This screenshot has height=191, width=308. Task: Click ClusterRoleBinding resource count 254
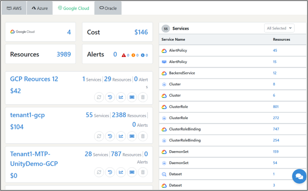pyautogui.click(x=276, y=140)
